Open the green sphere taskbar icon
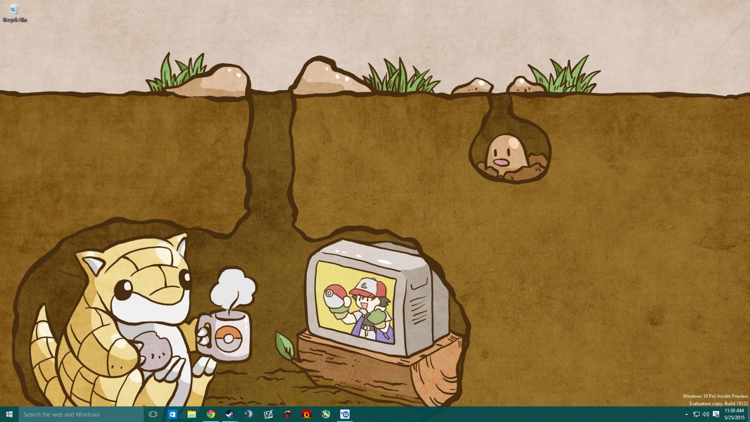 point(325,414)
